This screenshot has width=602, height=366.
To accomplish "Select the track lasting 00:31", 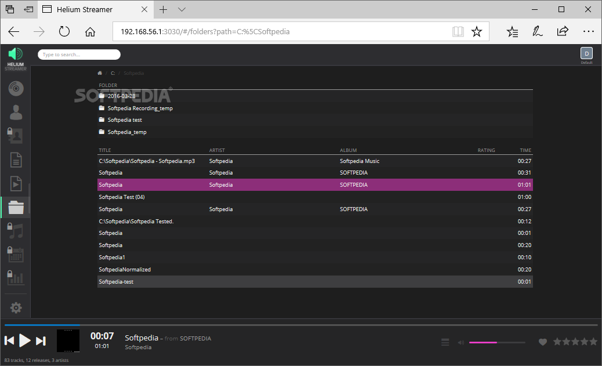I will click(315, 172).
